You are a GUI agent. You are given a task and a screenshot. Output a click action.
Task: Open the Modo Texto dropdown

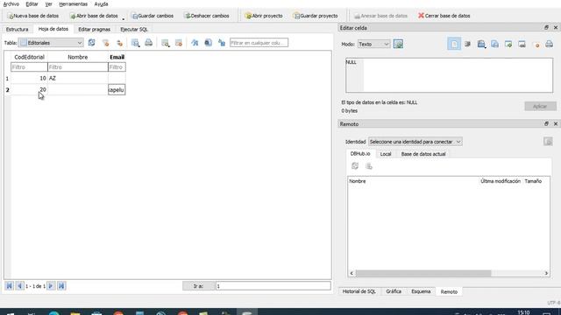pos(373,44)
